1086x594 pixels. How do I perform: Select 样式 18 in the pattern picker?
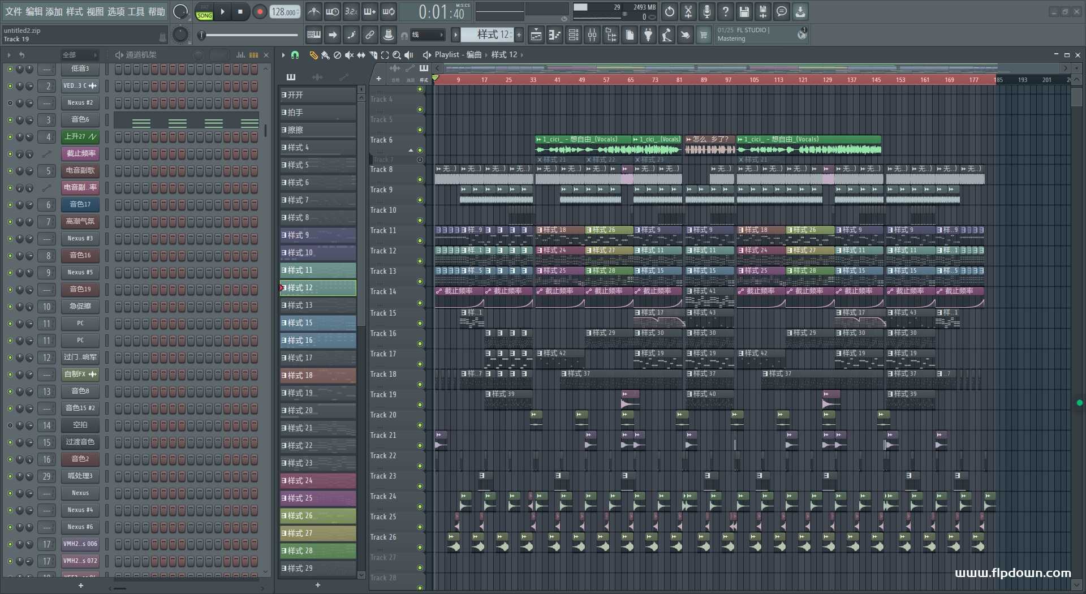318,376
